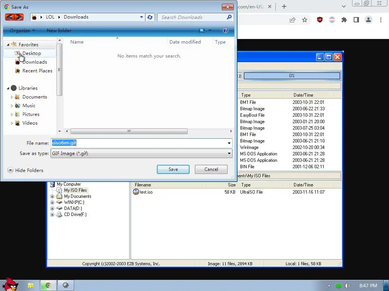The image size is (389, 291).
Task: Click the Save button
Action: pos(173,169)
